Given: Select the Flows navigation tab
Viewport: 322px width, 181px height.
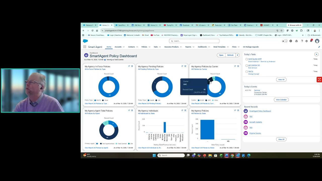Looking at the screenshot, I should tap(234, 47).
